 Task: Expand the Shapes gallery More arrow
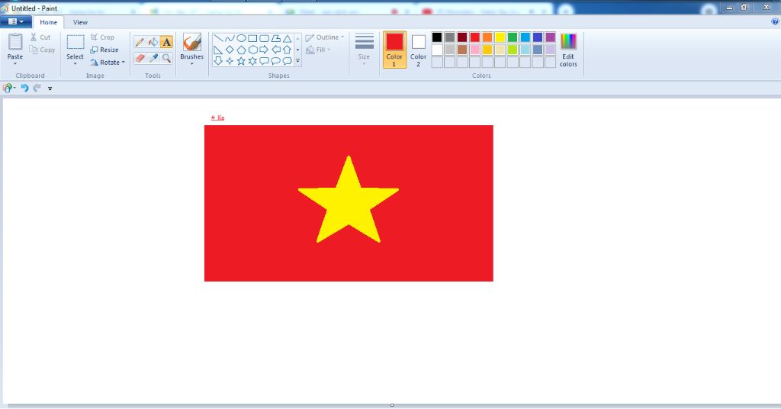(x=298, y=61)
